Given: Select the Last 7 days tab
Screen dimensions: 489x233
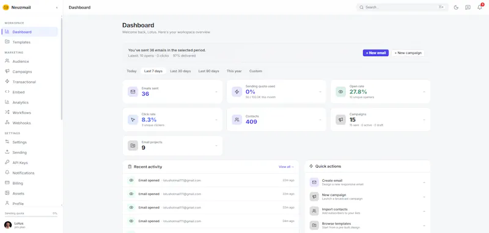Looking at the screenshot, I should (153, 71).
